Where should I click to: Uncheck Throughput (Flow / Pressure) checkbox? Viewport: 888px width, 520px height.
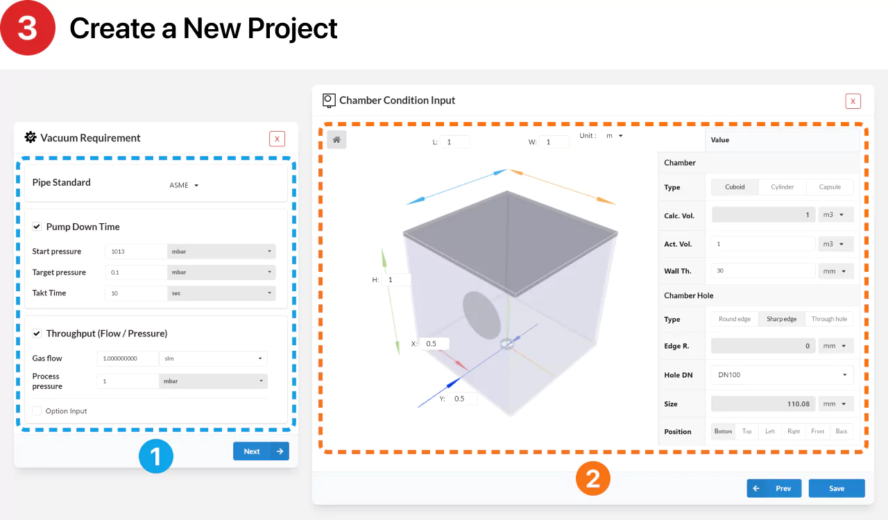[37, 333]
